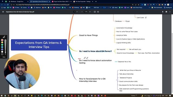
Task: Pick the white pen color
Action: pyautogui.click(x=2, y=52)
